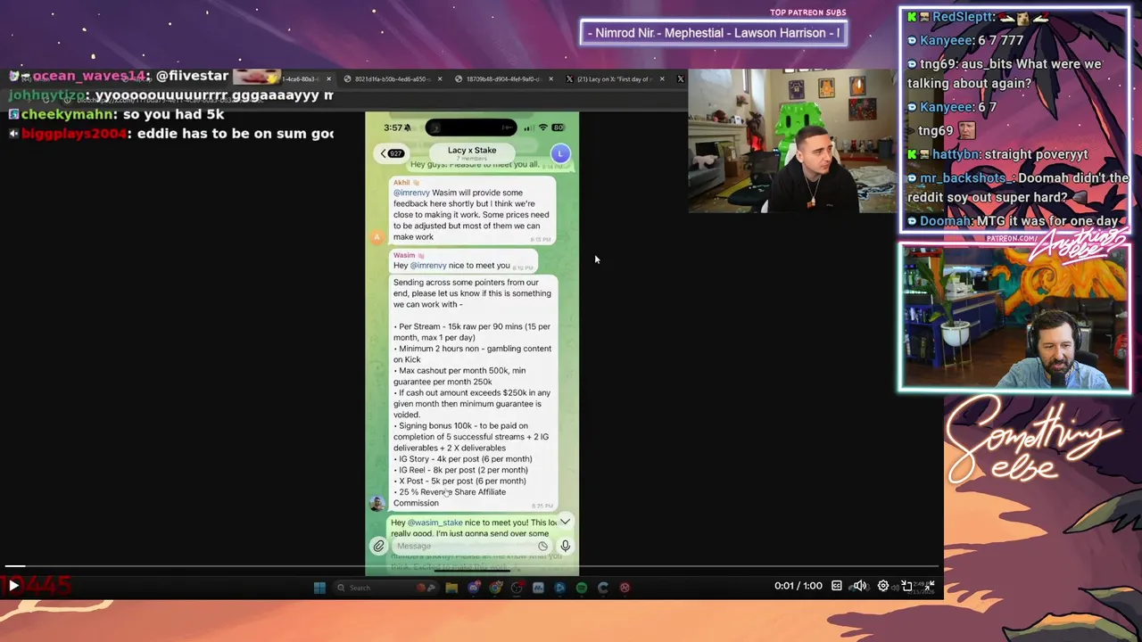The image size is (1142, 642).
Task: Toggle closed captions in the video player
Action: pyautogui.click(x=837, y=586)
